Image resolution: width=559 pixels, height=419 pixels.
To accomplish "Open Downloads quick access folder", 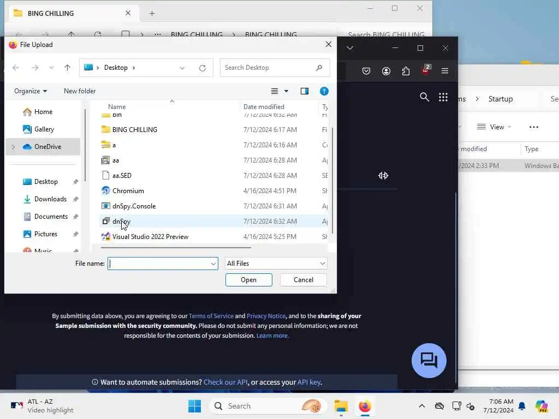I will pyautogui.click(x=50, y=199).
